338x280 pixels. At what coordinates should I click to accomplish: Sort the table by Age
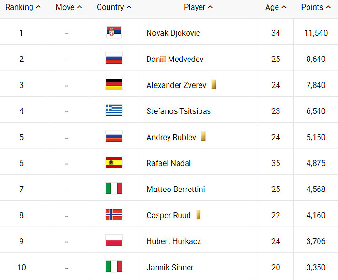coord(276,7)
